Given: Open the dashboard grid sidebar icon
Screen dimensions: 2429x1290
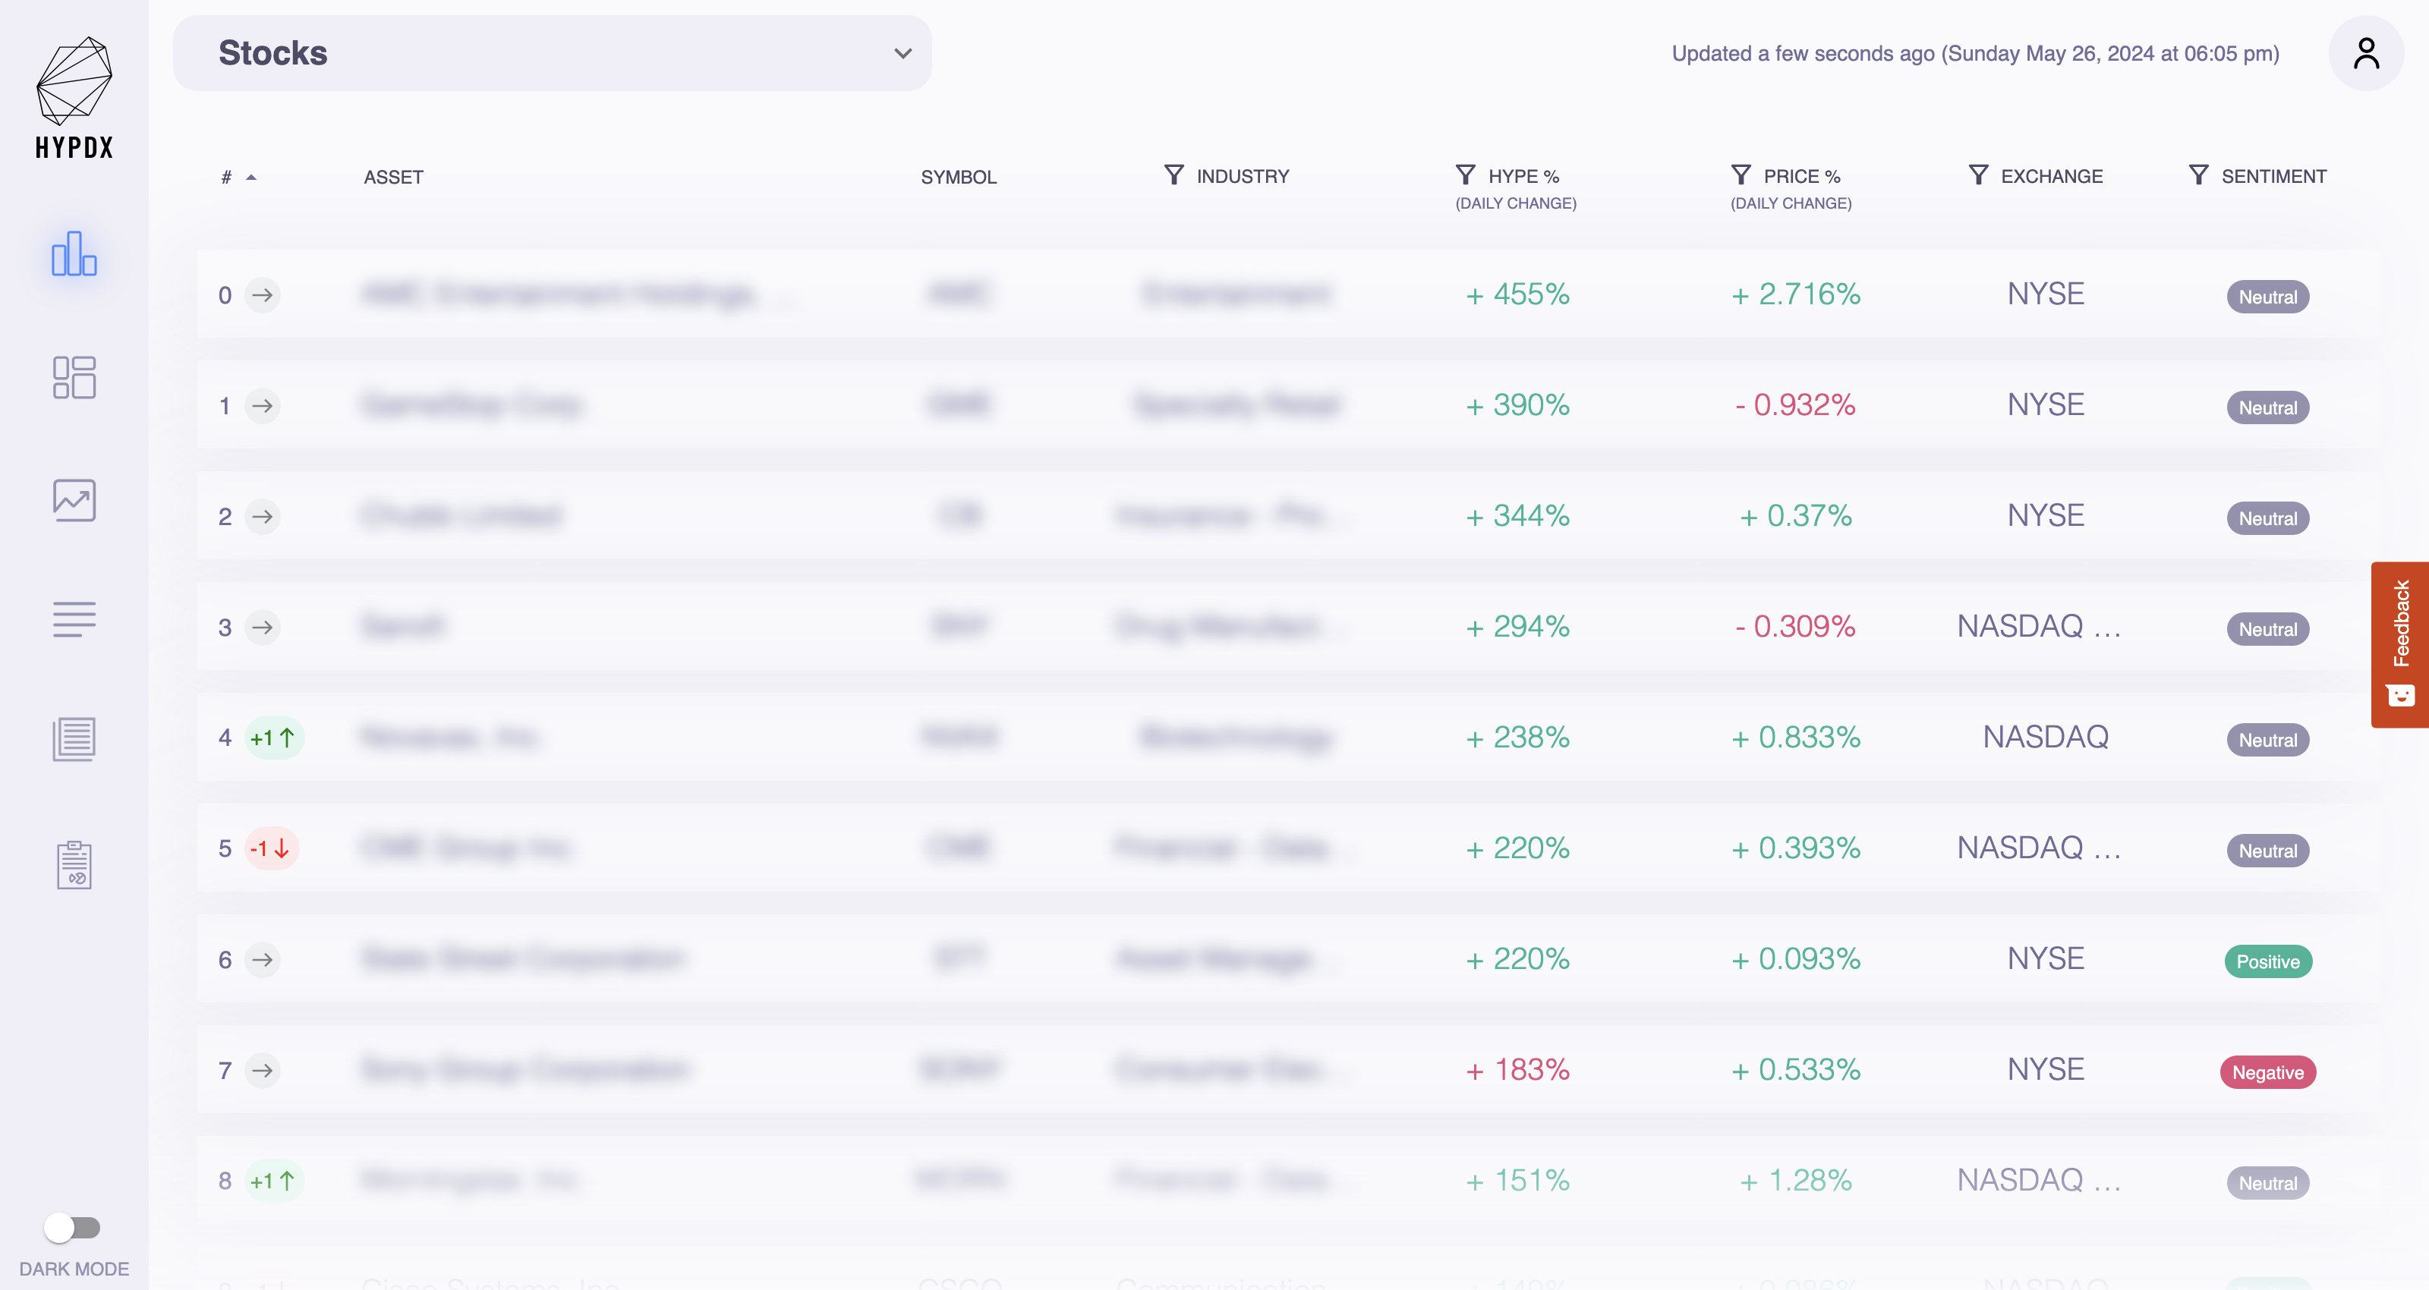Looking at the screenshot, I should tap(74, 377).
